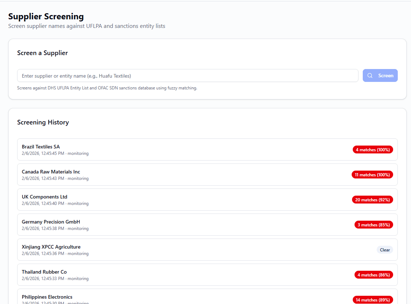The image size is (411, 304).
Task: Click the Clear badge for Xinjiang XPCC Agriculture
Action: pos(385,250)
